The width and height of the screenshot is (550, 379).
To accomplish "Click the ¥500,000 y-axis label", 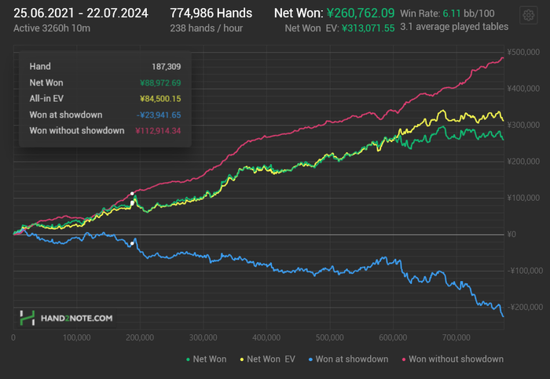I will [523, 53].
